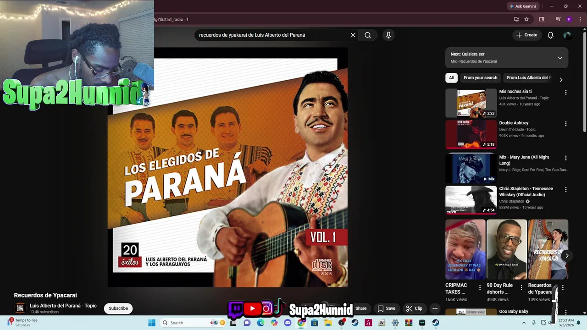Open Discord from the taskbar
The height and width of the screenshot is (330, 587).
[288, 323]
